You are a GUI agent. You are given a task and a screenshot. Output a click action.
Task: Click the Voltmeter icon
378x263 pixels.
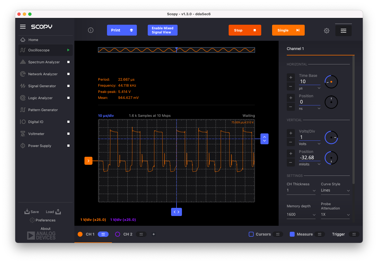pos(23,134)
